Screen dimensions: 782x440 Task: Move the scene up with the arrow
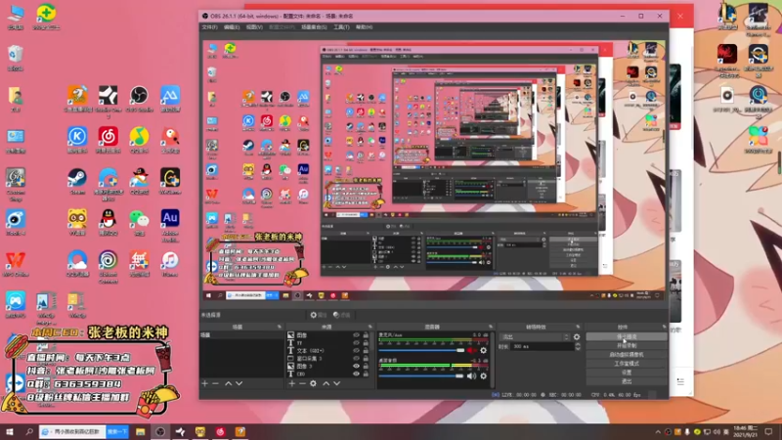tap(228, 383)
